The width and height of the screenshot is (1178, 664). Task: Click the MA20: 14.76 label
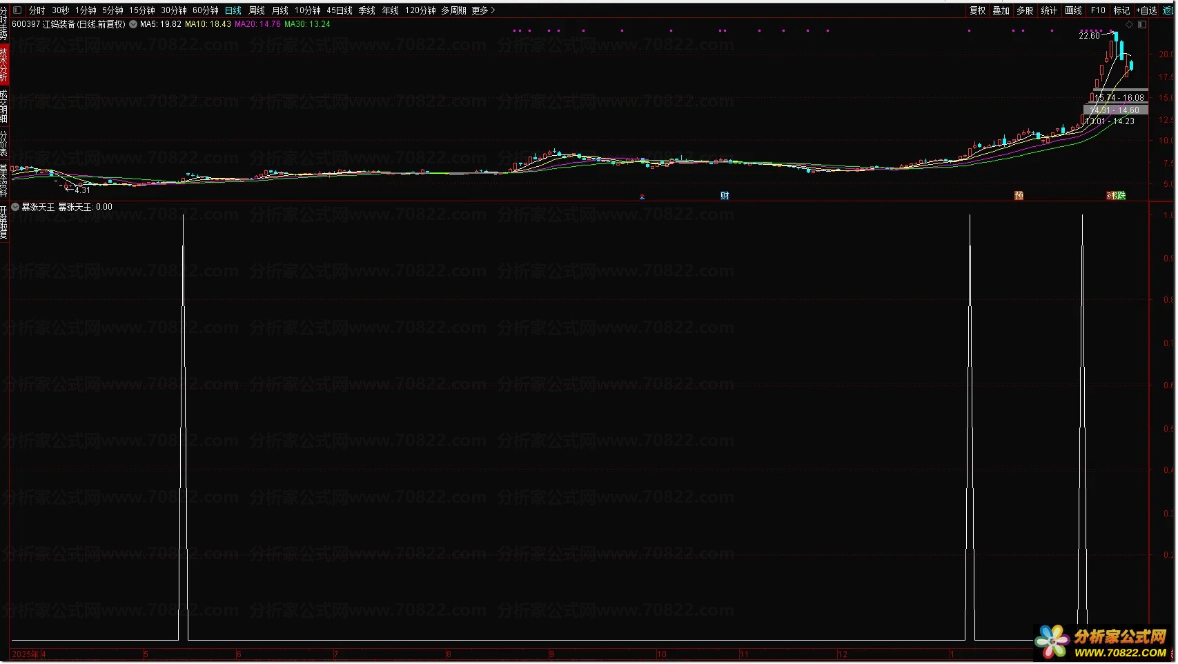258,24
